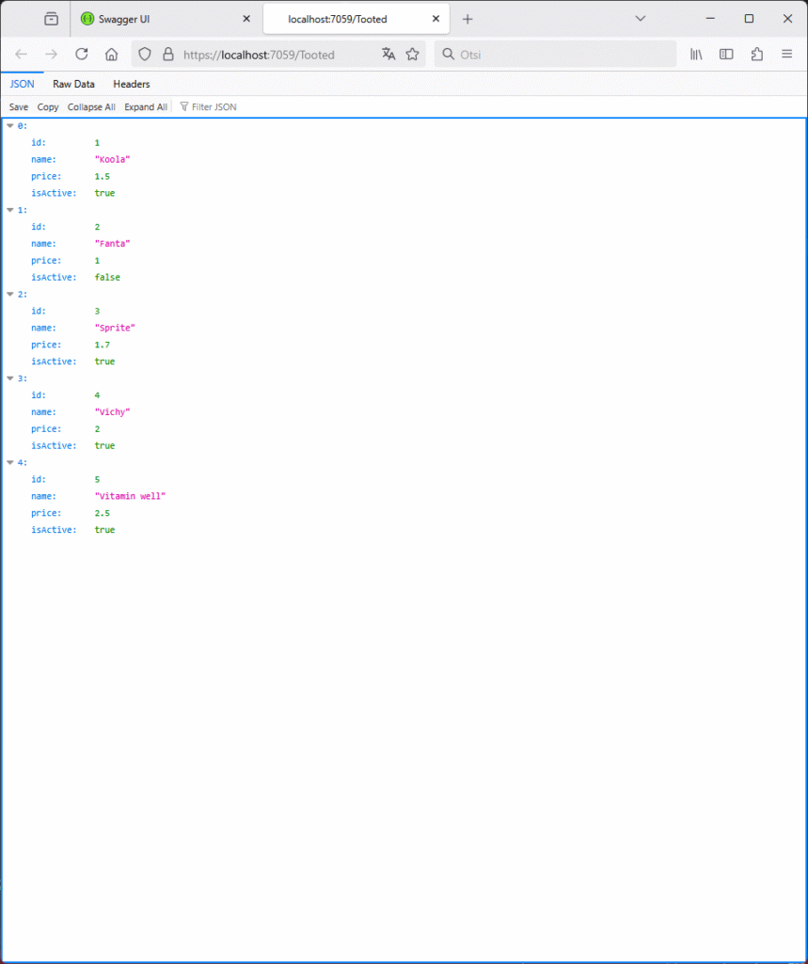The image size is (808, 964).
Task: Open the Firefox application menu
Action: tap(787, 55)
